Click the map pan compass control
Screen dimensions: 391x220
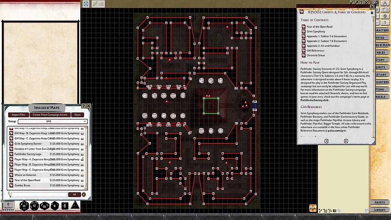pos(313,208)
